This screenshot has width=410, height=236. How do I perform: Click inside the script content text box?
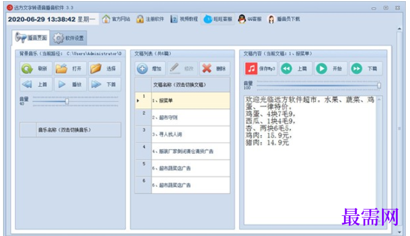pyautogui.click(x=310, y=160)
